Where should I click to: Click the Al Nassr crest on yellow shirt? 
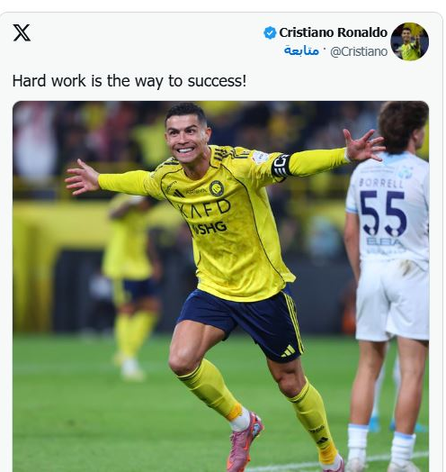(216, 188)
